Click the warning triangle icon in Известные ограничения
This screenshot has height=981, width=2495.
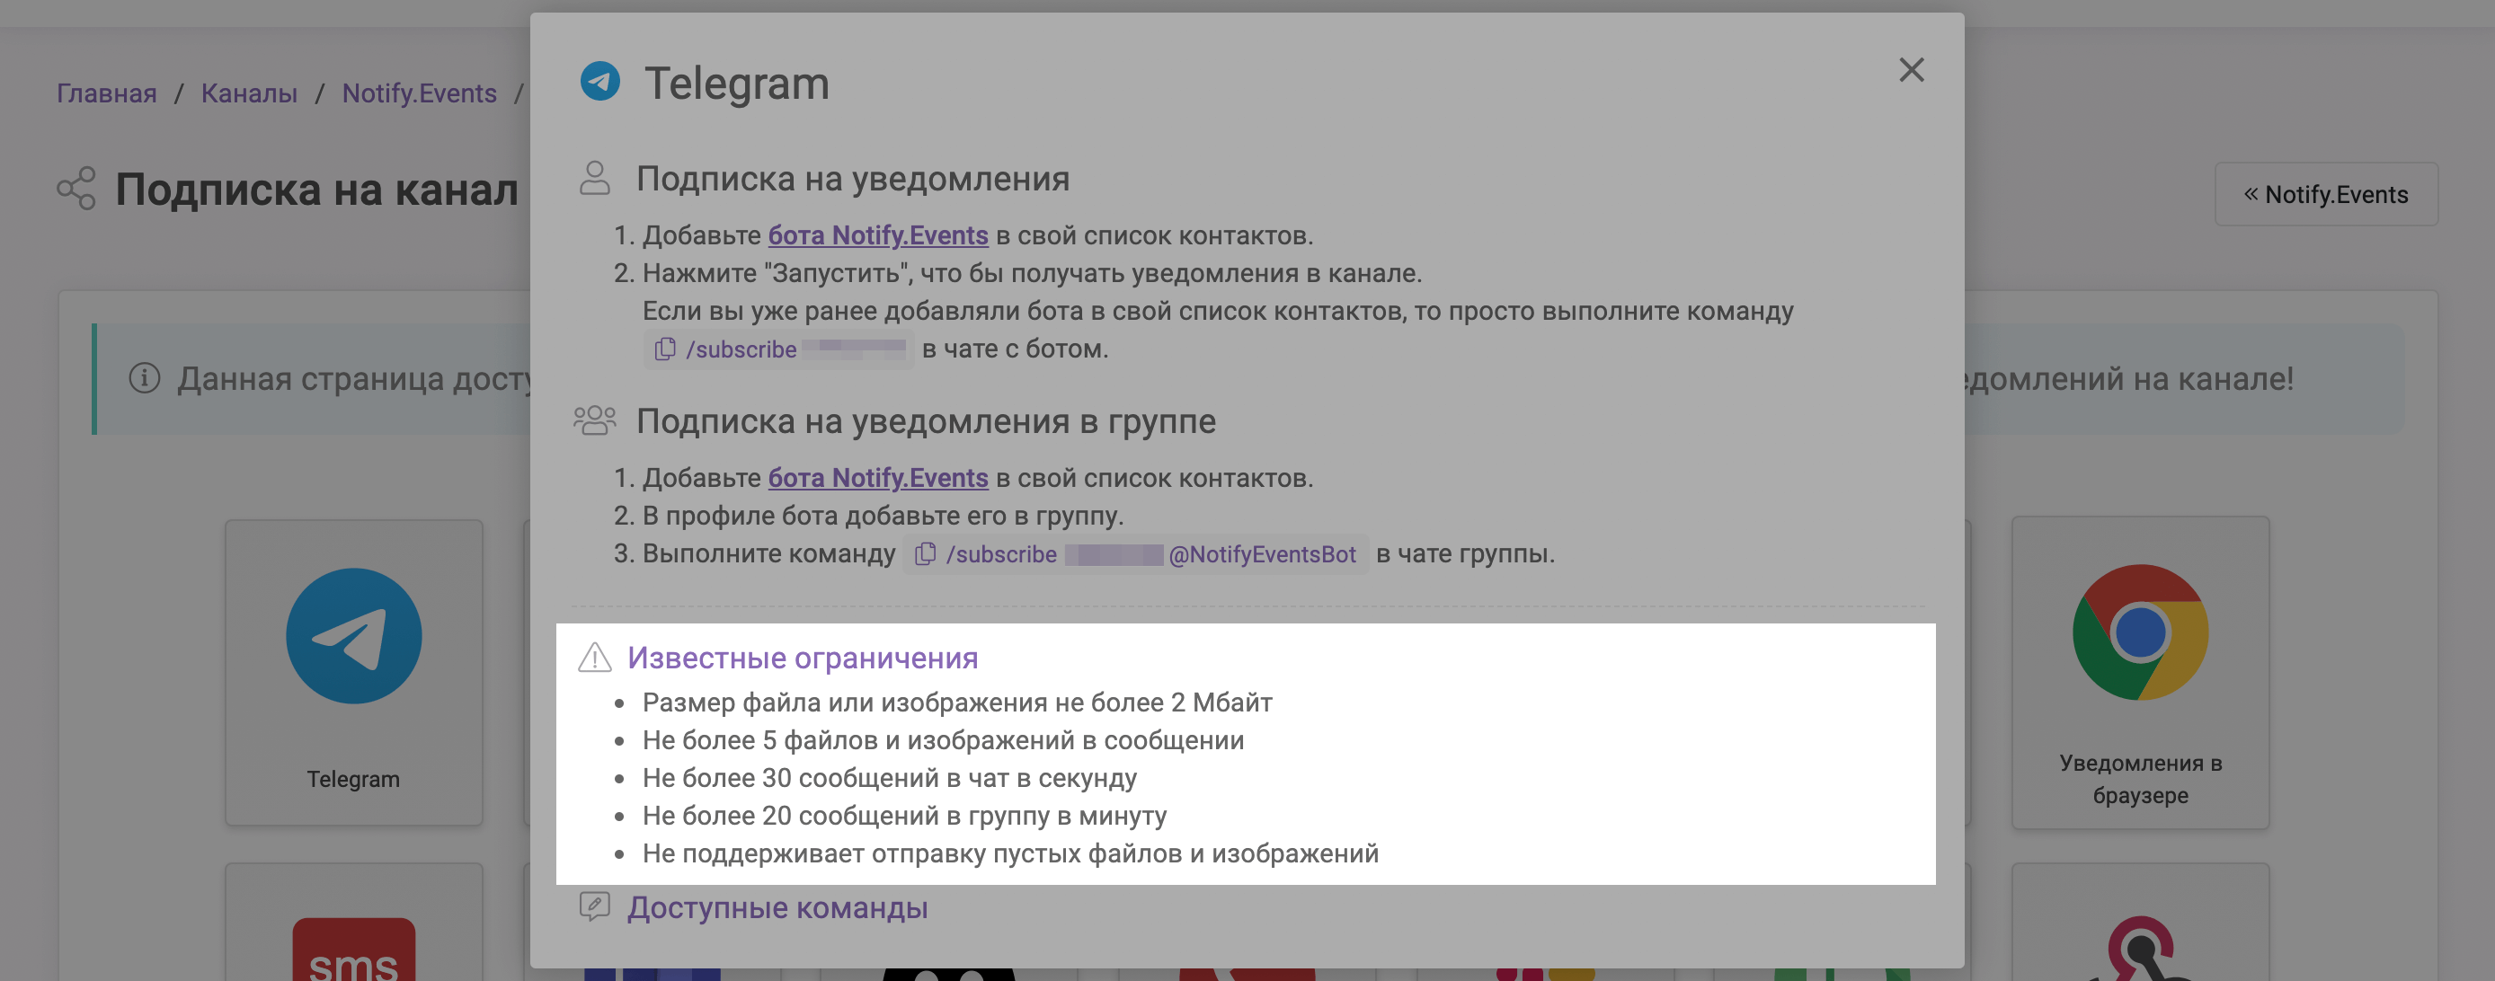coord(595,655)
